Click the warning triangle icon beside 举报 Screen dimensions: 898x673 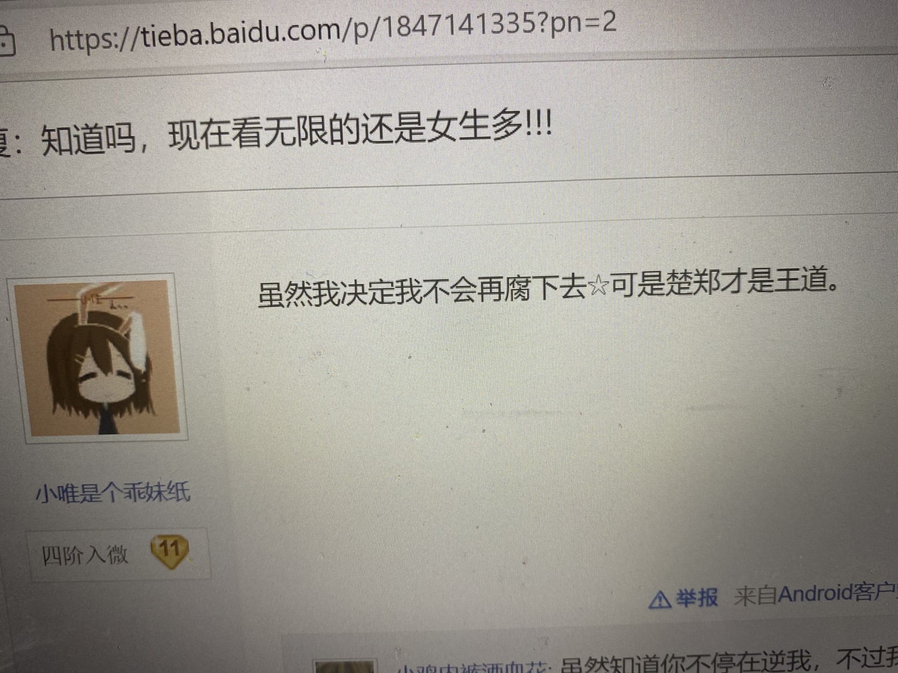[x=659, y=599]
